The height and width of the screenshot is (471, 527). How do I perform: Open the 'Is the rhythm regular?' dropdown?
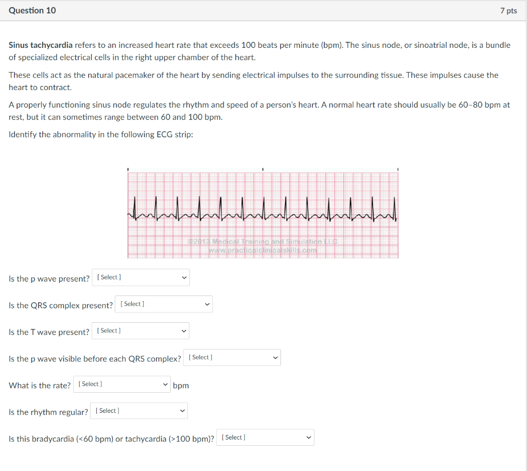[x=138, y=410]
